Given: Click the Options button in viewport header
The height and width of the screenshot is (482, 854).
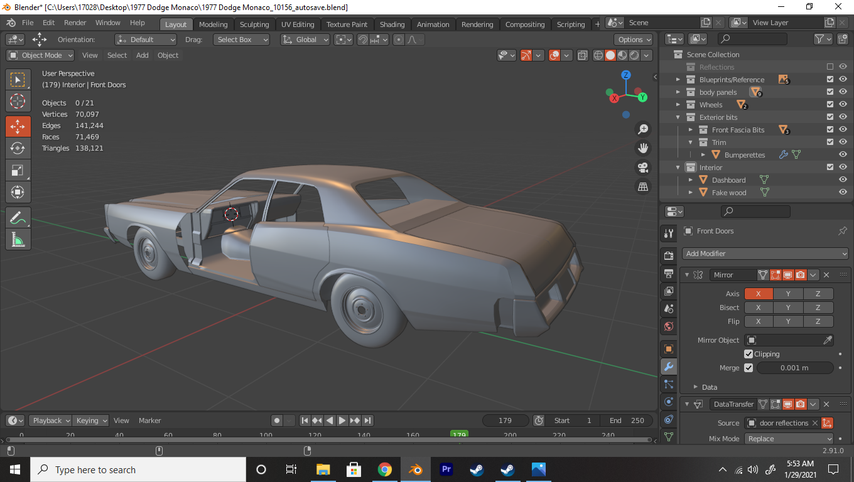Looking at the screenshot, I should pos(634,40).
